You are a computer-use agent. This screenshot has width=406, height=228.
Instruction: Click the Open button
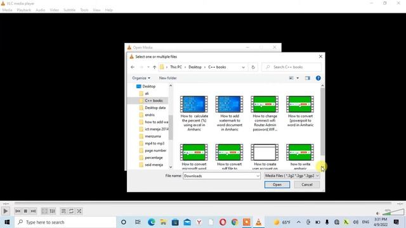(277, 184)
